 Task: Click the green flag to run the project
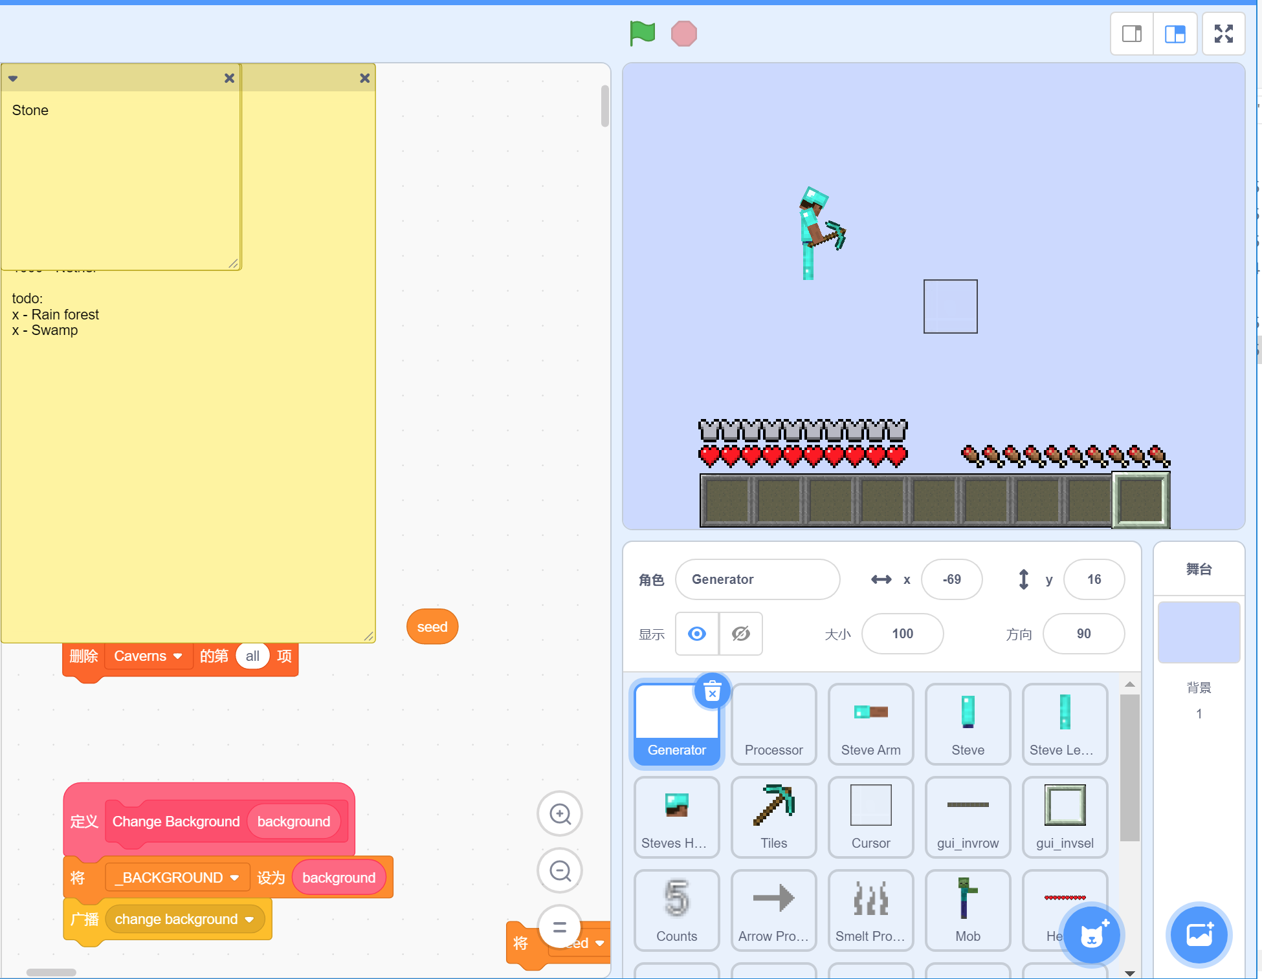click(x=642, y=33)
